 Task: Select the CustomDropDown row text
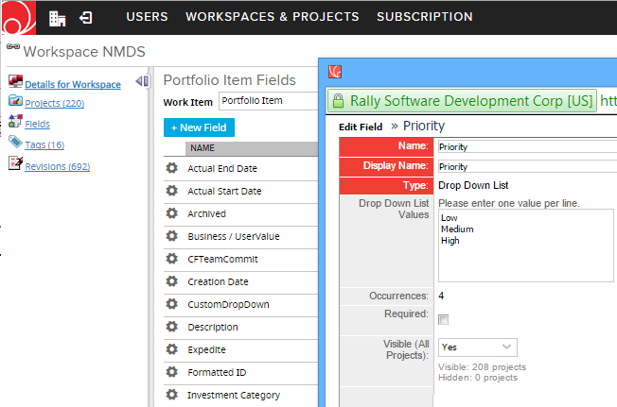click(228, 304)
